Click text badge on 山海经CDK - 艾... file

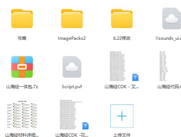pyautogui.click(x=135, y=77)
